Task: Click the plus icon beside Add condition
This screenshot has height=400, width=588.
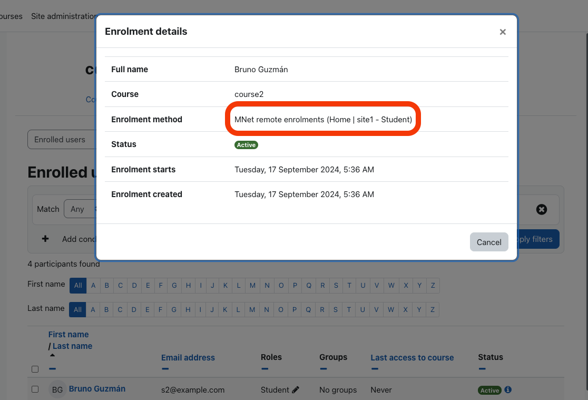Action: [x=45, y=239]
